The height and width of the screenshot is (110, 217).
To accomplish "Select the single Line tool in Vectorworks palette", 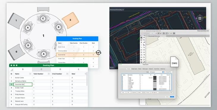I will [141, 47].
